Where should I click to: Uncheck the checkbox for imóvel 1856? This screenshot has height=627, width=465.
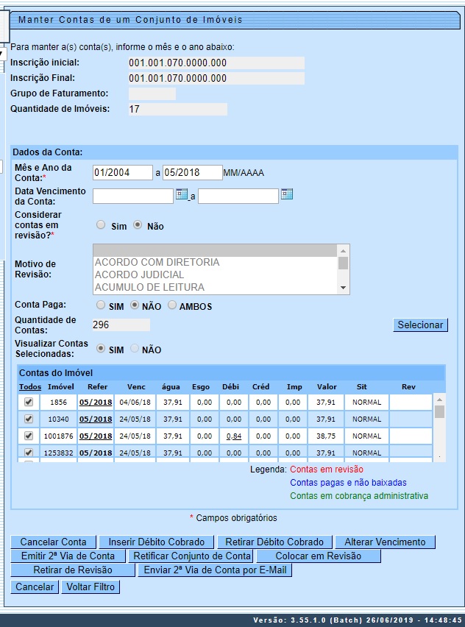[x=29, y=403]
